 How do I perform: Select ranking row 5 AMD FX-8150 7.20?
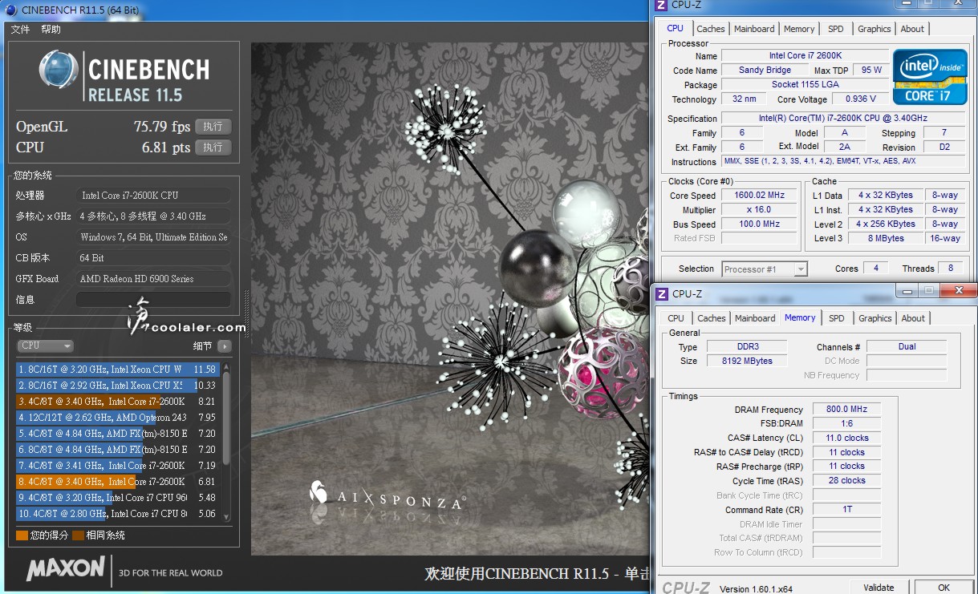point(118,434)
